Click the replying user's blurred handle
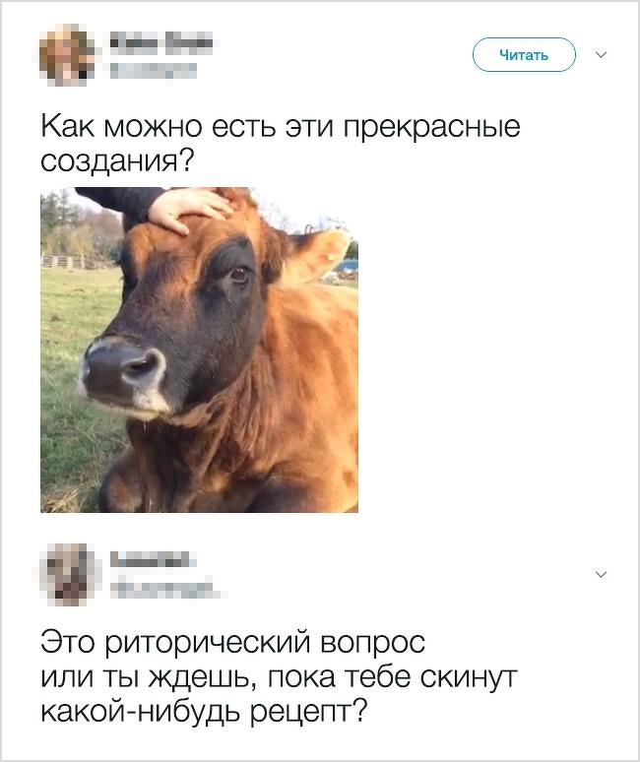Screen dimensions: 640x762 click(x=165, y=589)
